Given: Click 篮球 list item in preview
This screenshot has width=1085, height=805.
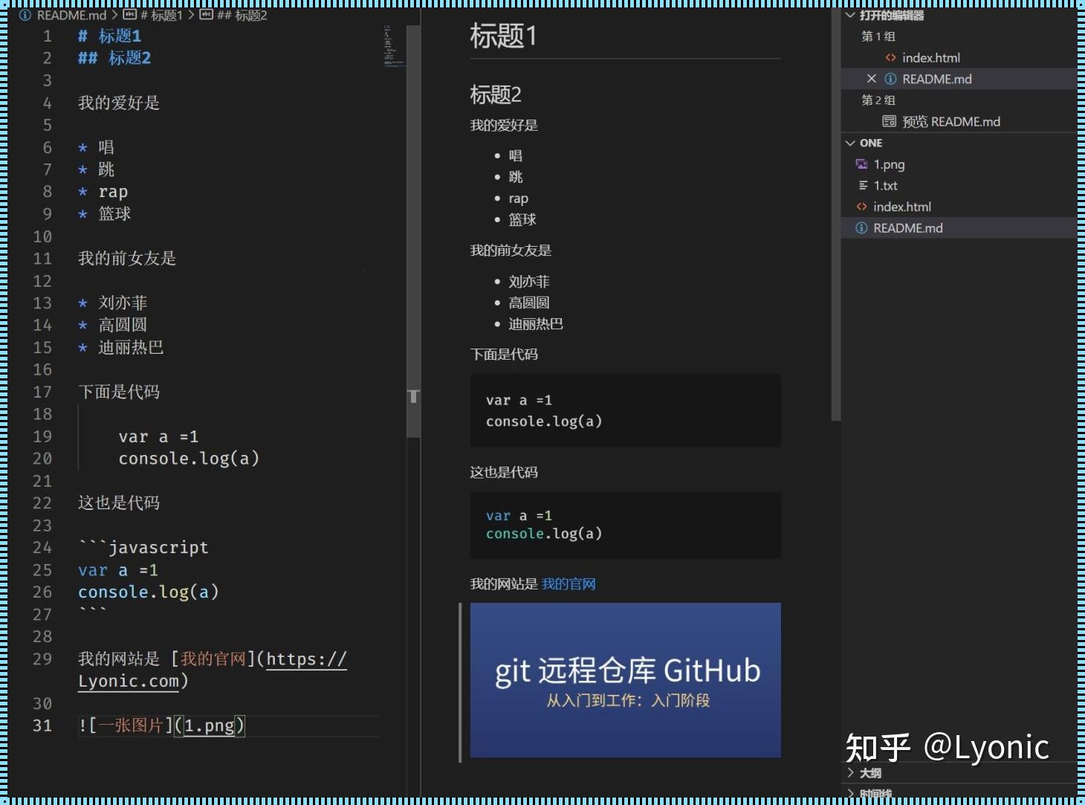Looking at the screenshot, I should click(x=522, y=219).
